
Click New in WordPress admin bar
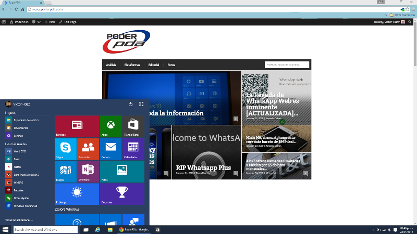click(x=50, y=22)
